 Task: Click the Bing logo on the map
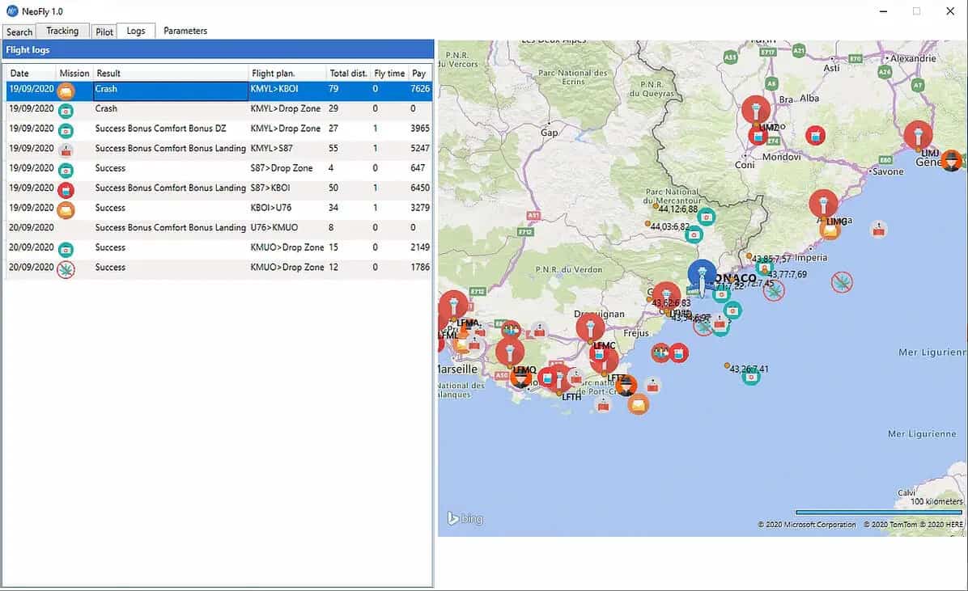[465, 519]
